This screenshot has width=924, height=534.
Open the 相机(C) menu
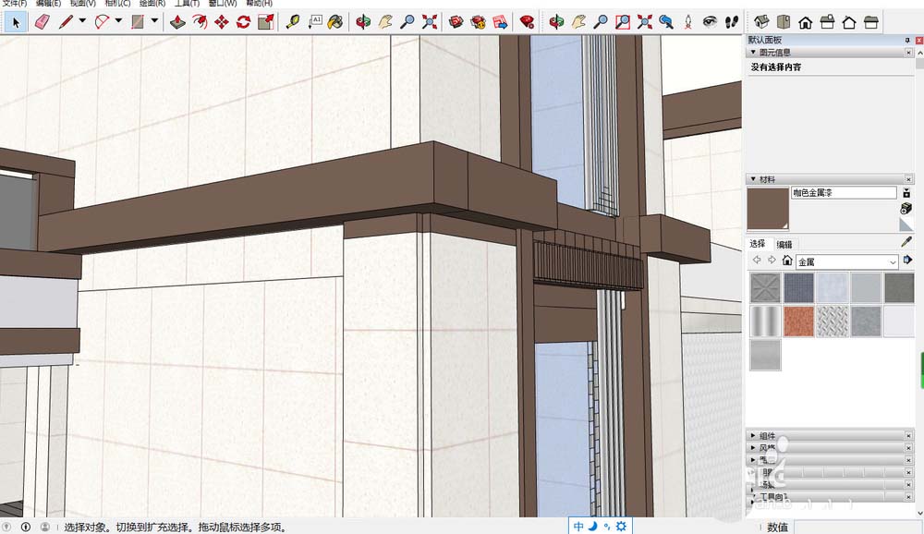pyautogui.click(x=117, y=3)
